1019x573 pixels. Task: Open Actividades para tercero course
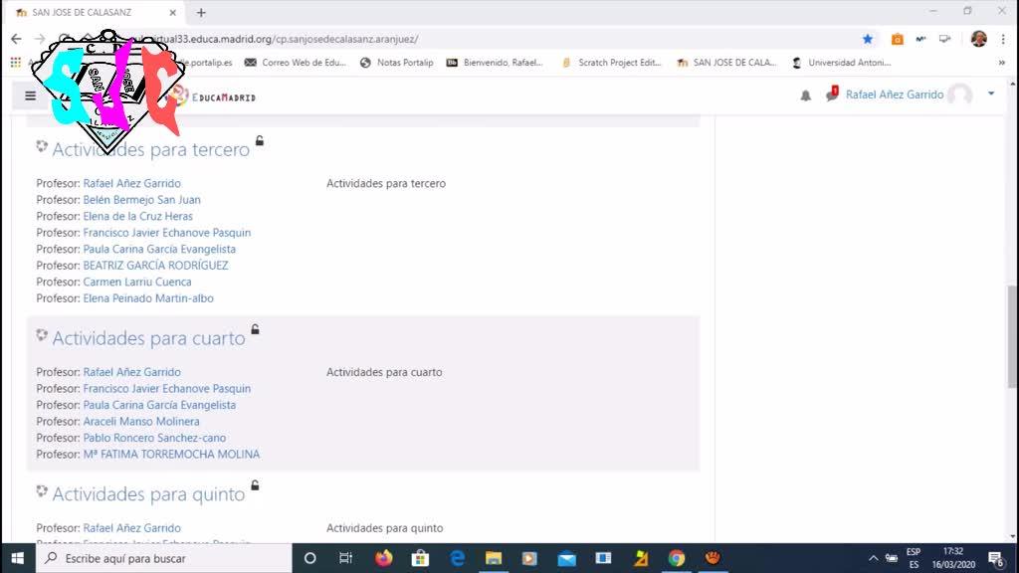pyautogui.click(x=151, y=149)
